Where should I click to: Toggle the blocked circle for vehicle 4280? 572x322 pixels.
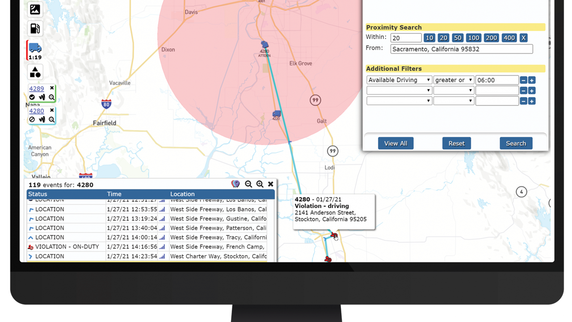pos(32,119)
